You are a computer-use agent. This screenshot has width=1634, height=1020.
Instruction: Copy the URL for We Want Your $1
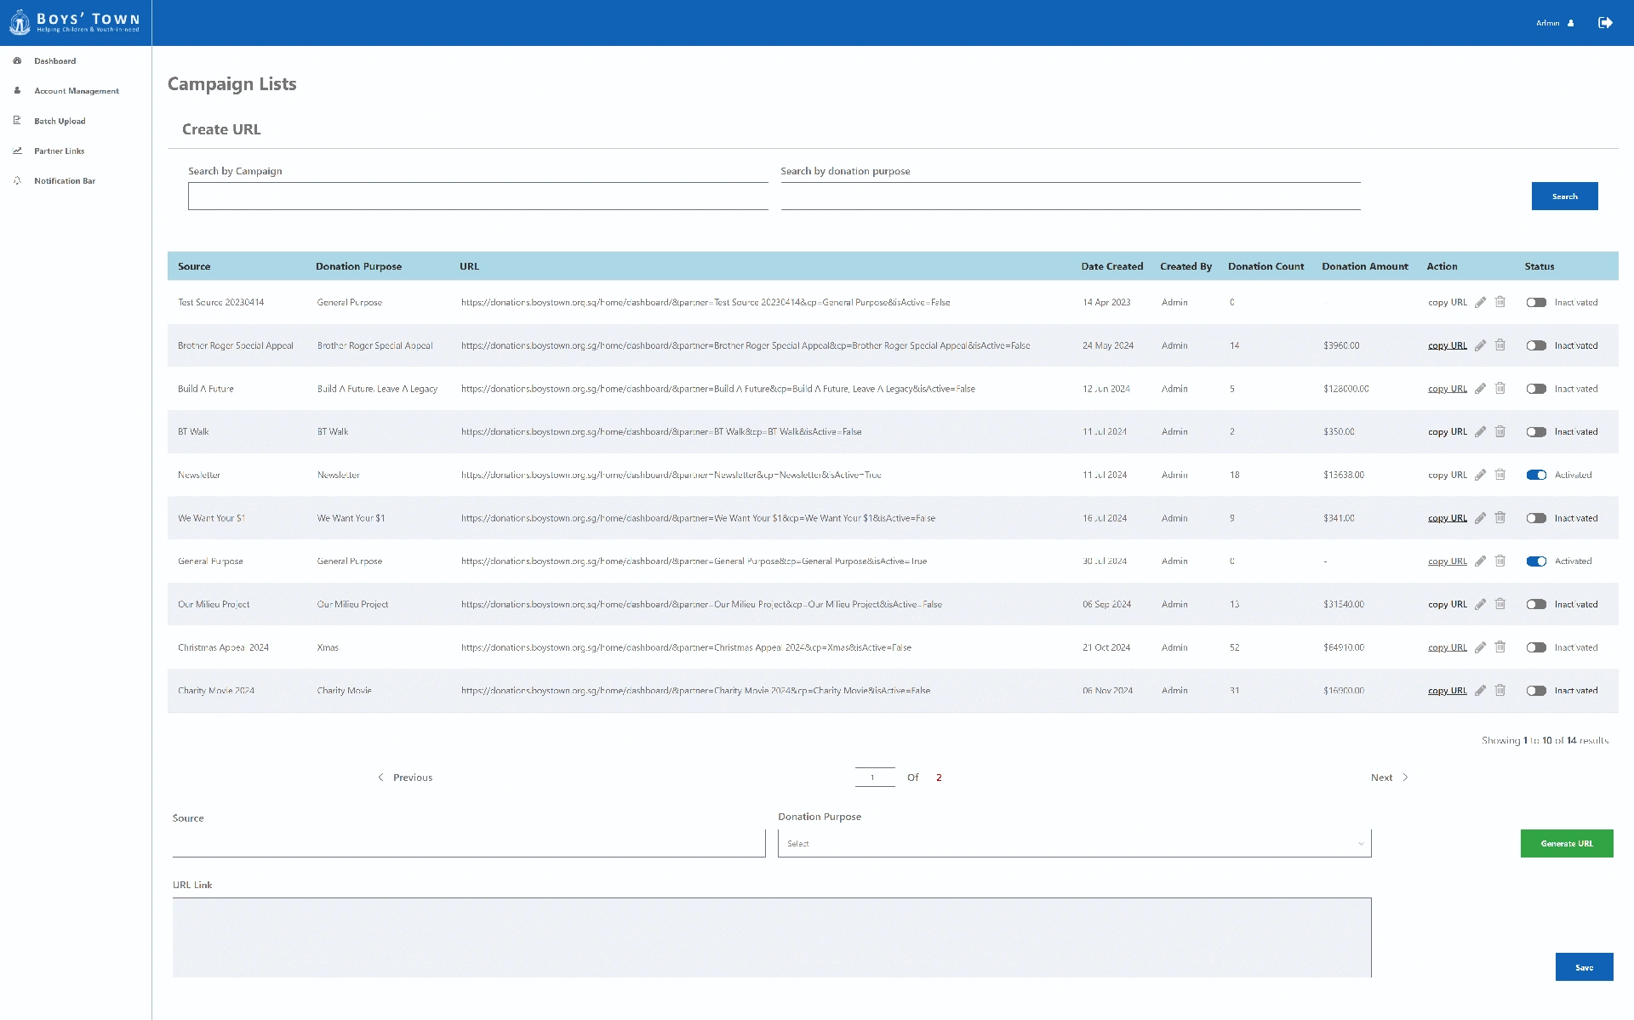tap(1447, 518)
